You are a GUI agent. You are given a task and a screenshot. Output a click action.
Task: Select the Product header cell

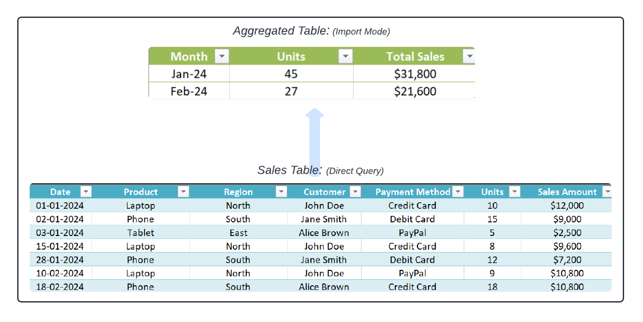[141, 192]
